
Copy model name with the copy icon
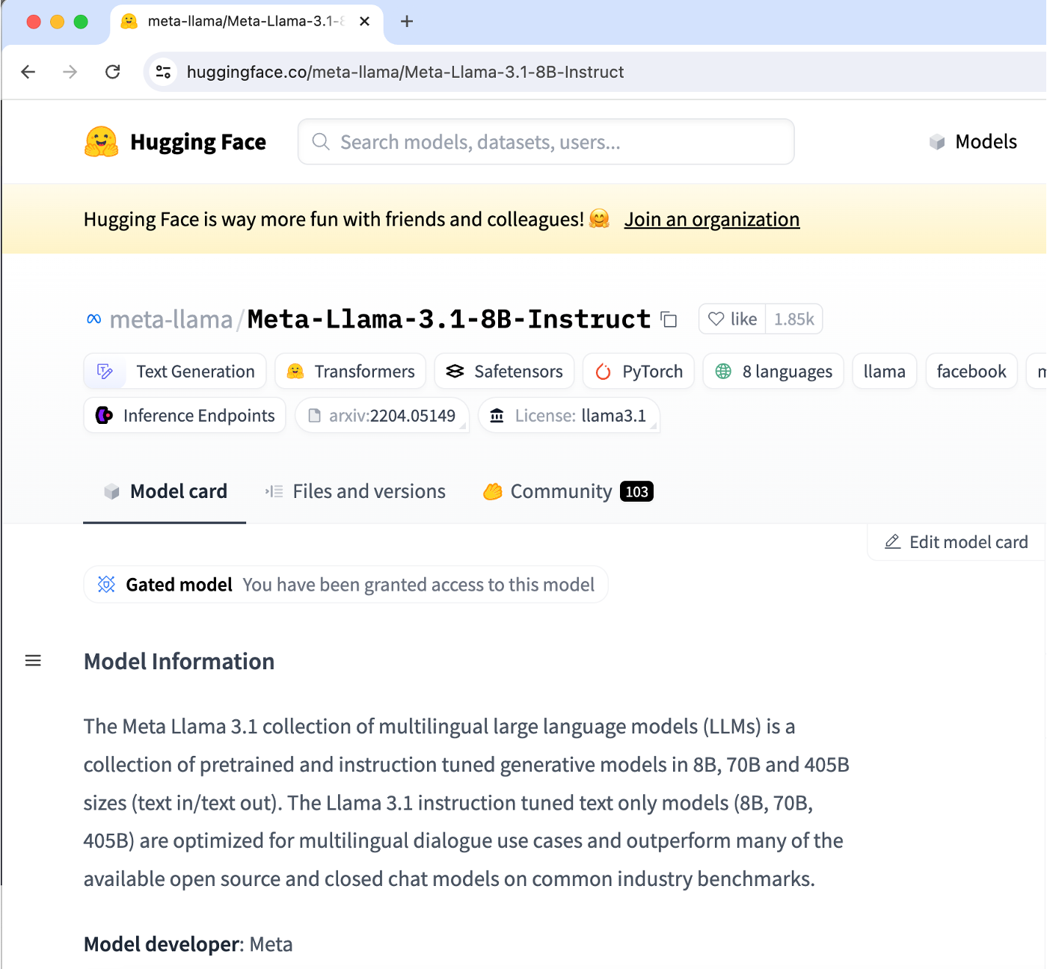pyautogui.click(x=669, y=320)
